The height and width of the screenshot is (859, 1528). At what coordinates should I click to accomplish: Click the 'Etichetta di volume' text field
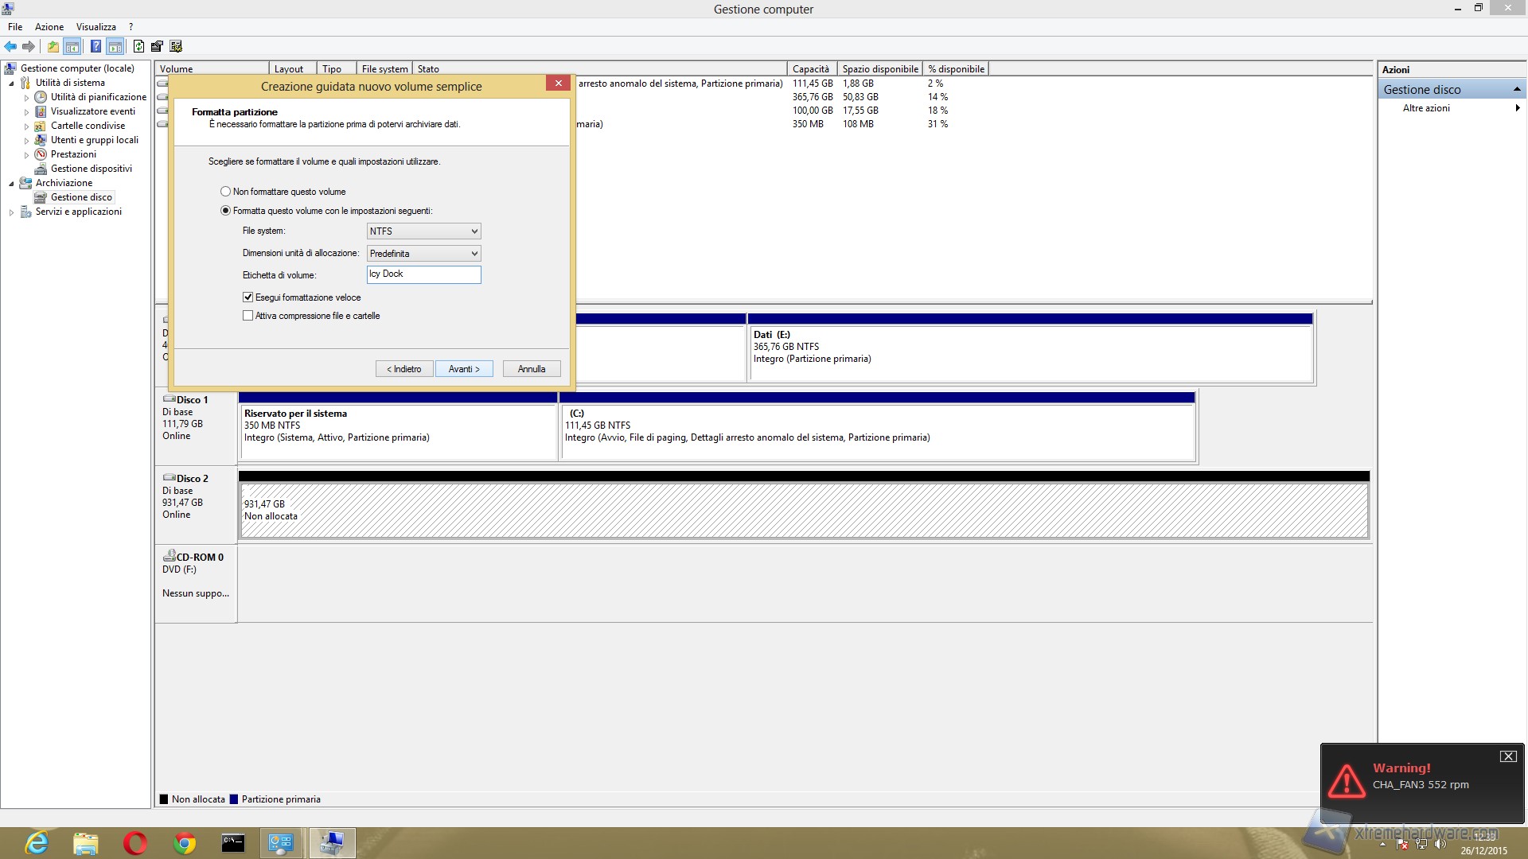[423, 274]
